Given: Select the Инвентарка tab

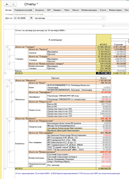Looking at the screenshot, I should [x=115, y=10].
